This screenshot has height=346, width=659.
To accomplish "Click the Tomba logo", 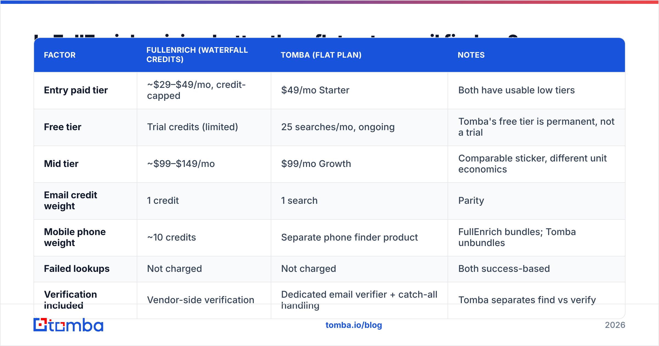I will [x=68, y=325].
